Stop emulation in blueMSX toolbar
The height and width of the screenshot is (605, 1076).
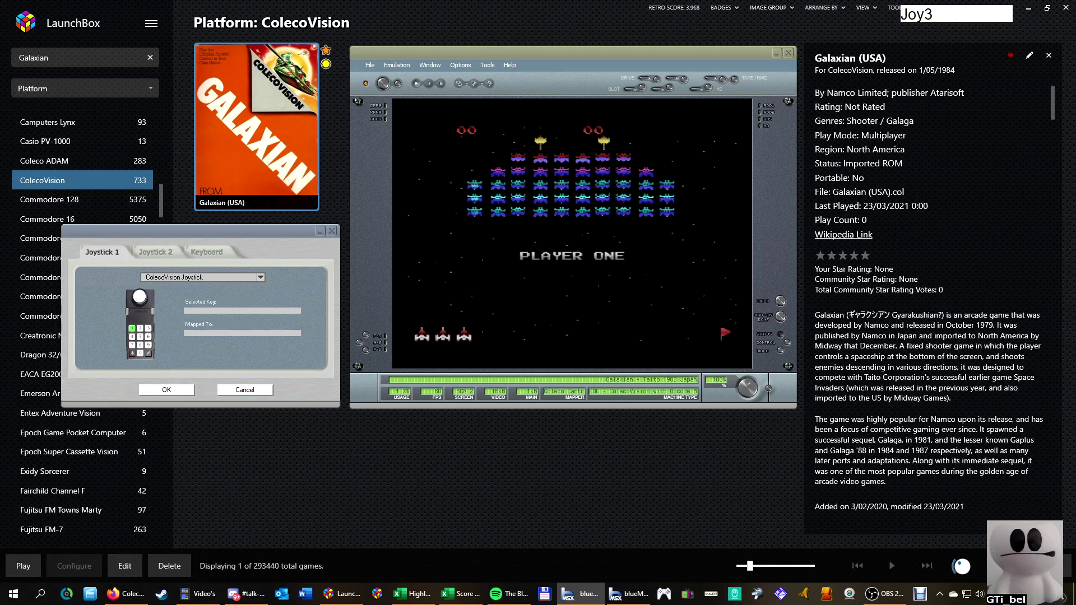point(441,83)
